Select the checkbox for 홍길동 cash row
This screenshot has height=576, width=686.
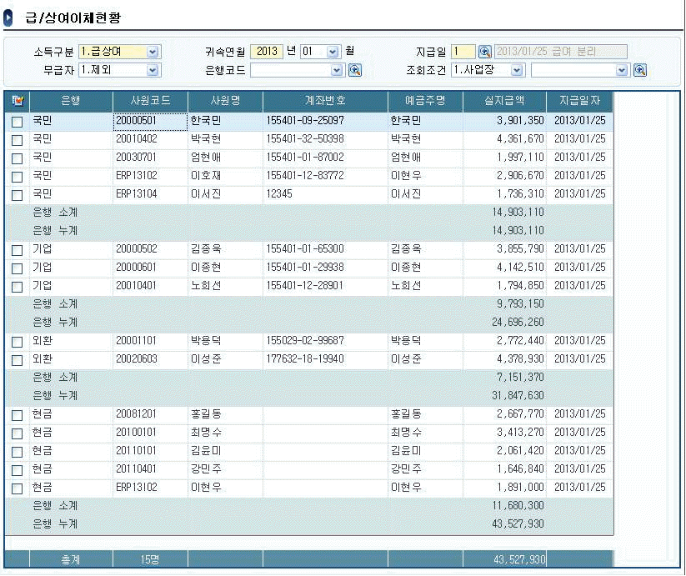tap(17, 415)
